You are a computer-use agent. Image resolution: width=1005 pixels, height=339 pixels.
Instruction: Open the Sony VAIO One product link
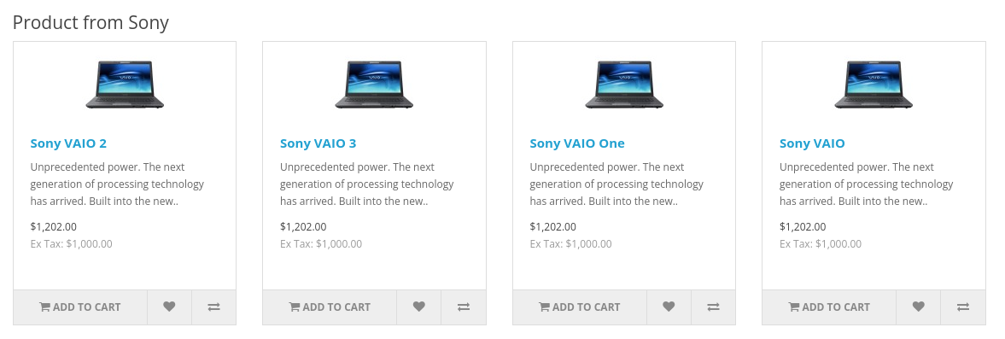click(577, 143)
